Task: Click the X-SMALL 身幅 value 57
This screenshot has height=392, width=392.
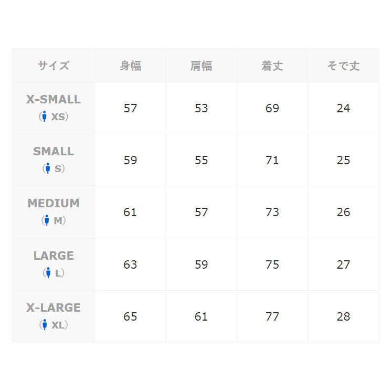Action: (130, 108)
